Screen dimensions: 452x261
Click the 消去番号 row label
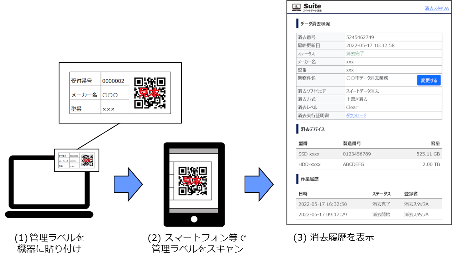point(306,37)
